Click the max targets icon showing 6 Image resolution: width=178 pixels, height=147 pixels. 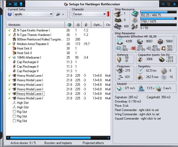pos(164,71)
